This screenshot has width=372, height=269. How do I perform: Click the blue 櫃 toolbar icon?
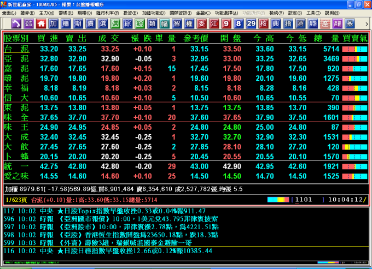[x=66, y=23]
